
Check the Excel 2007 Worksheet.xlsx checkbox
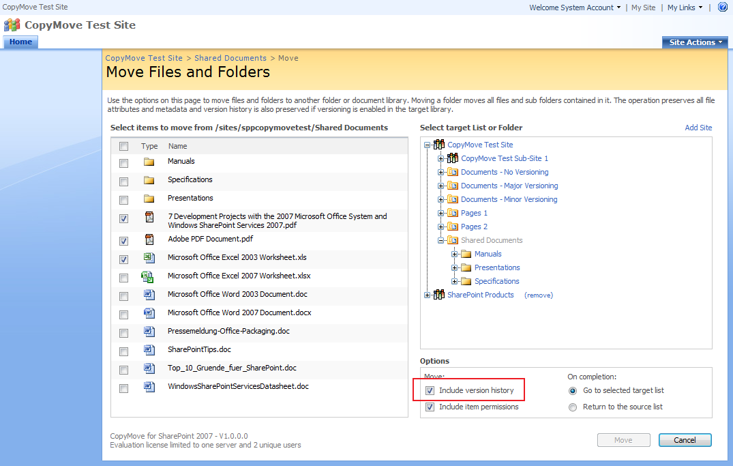124,278
